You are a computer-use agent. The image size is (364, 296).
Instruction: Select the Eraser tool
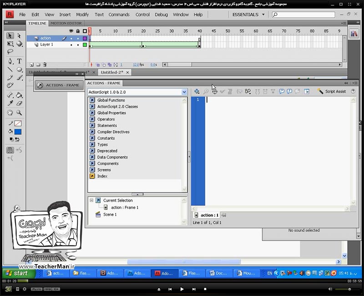tap(20, 103)
